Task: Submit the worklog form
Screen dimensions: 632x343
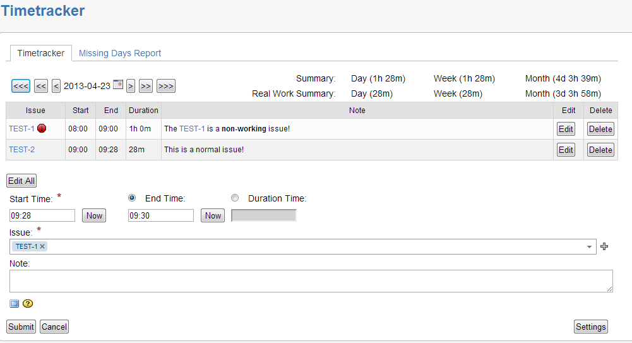Action: (21, 327)
